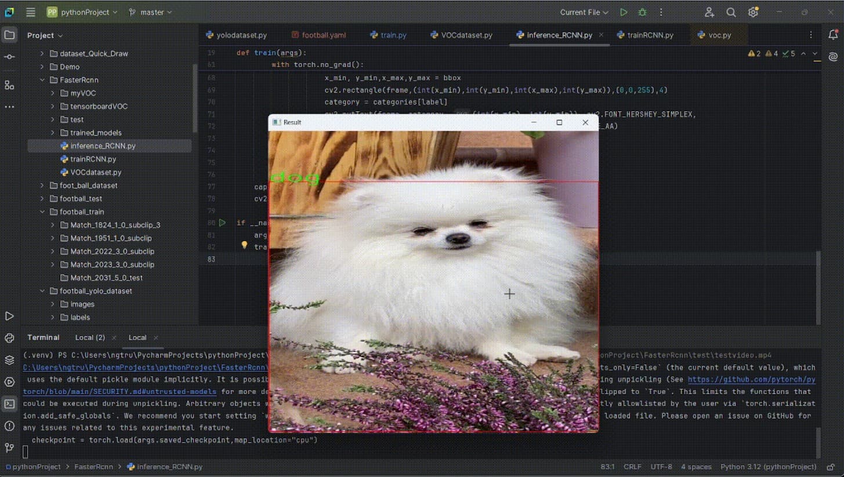844x477 pixels.
Task: Collapse the FasterRcnn folder
Action: [x=42, y=80]
